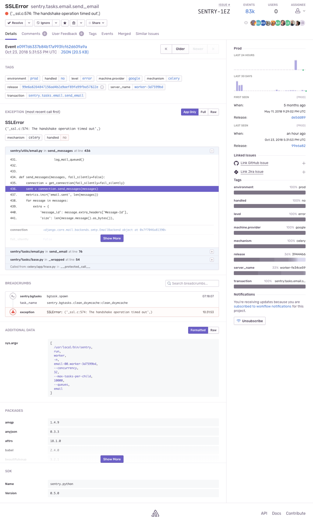This screenshot has height=524, width=313.
Task: Click the delete trash icon
Action: 74,23
